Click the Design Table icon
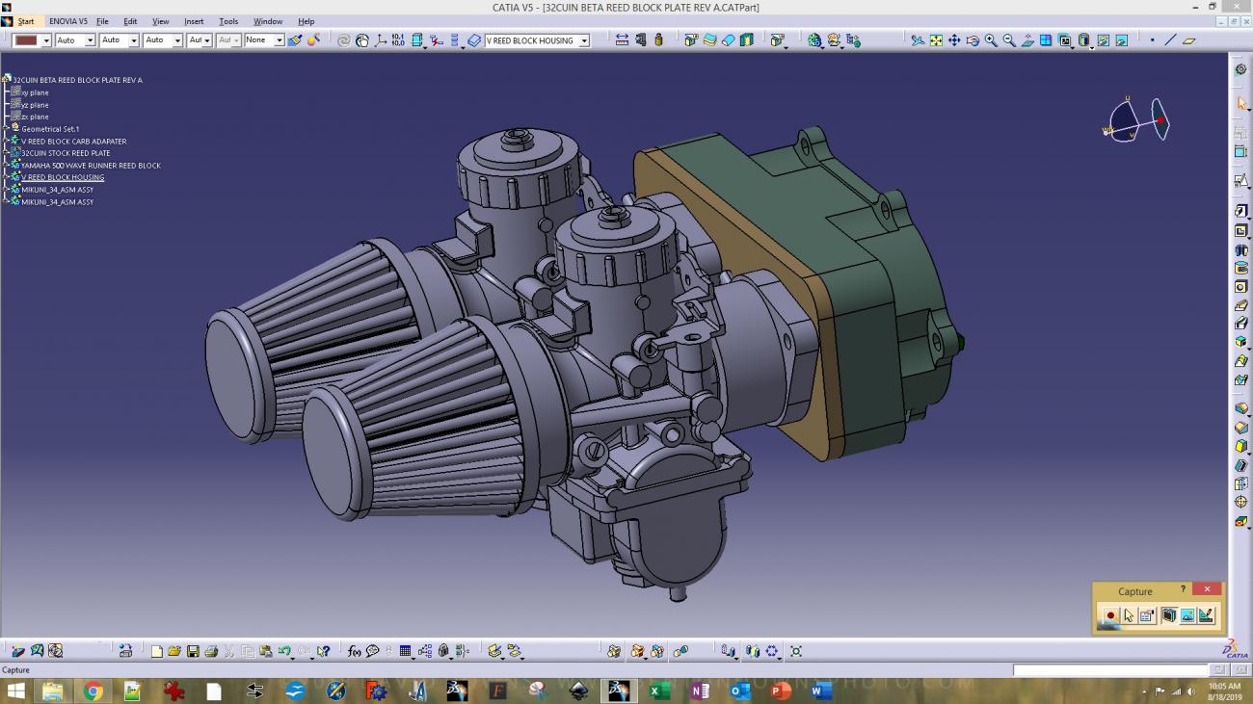 coord(405,651)
